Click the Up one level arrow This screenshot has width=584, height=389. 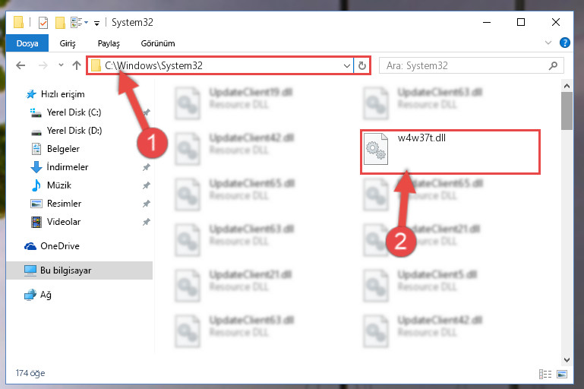77,65
